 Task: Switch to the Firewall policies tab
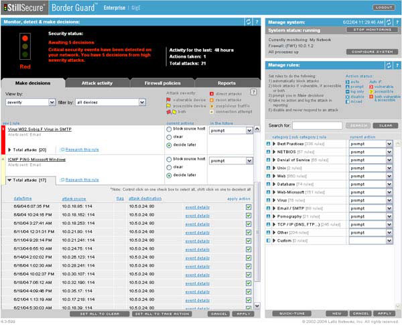pos(163,83)
